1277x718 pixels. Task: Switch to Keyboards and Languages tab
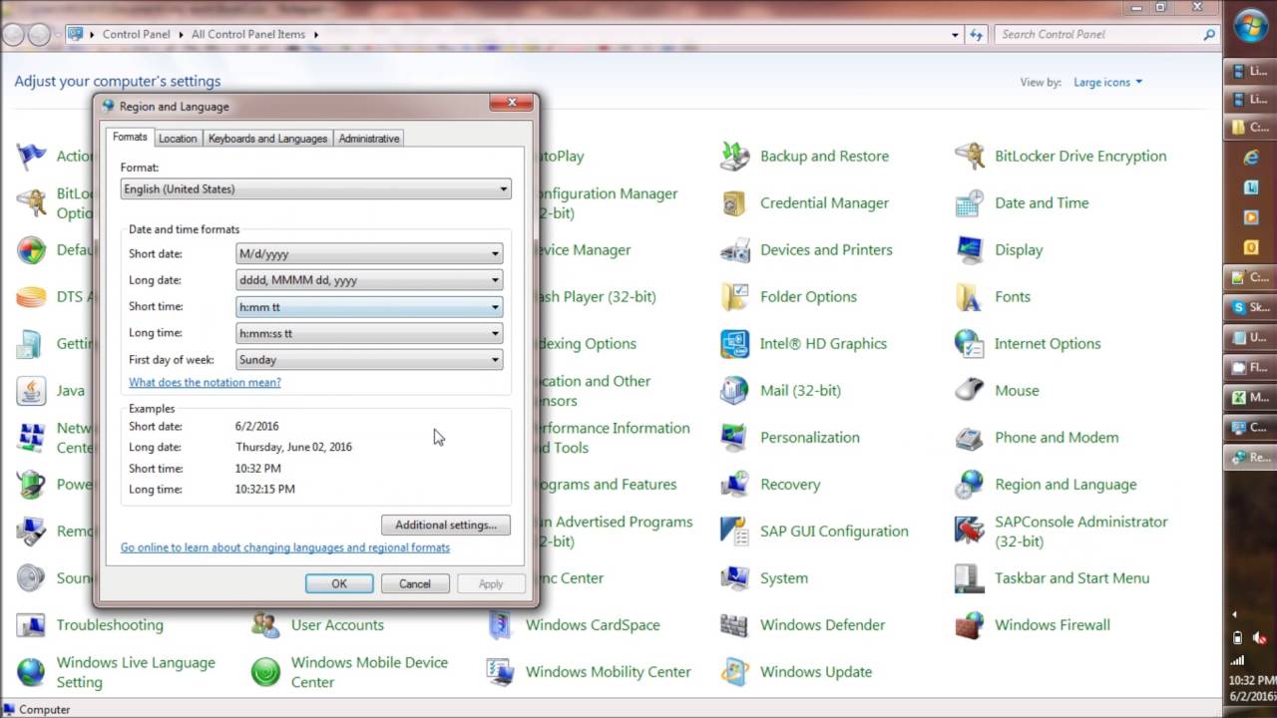267,139
